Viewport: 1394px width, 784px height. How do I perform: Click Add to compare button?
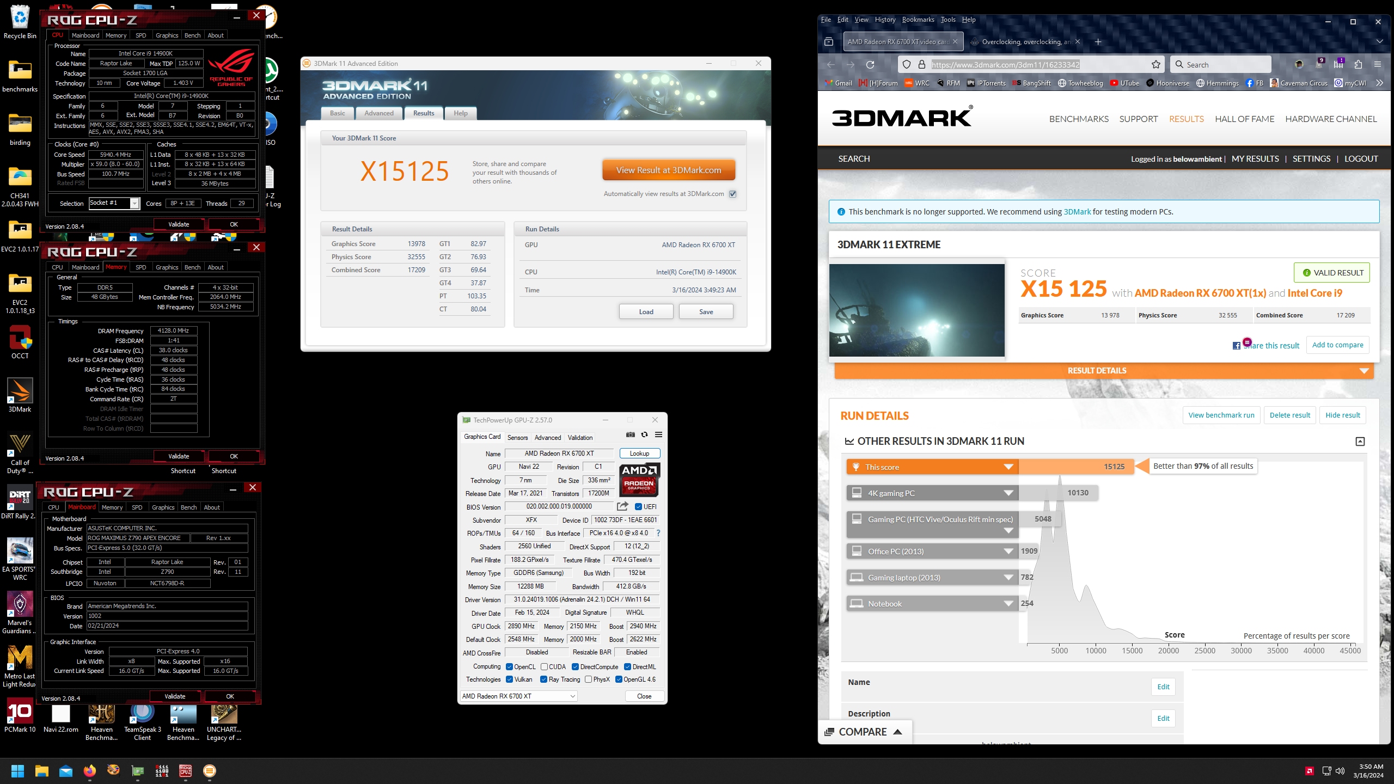tap(1337, 345)
